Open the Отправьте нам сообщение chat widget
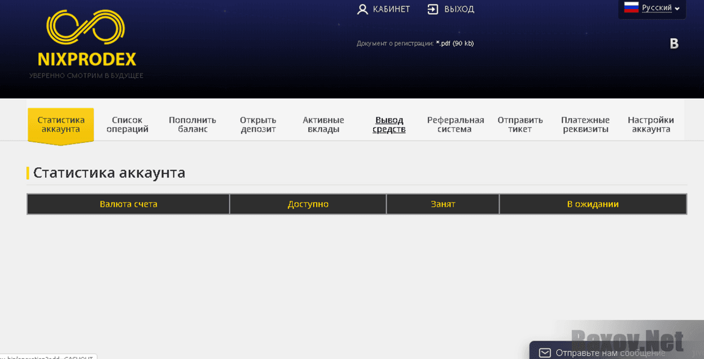 (610, 353)
